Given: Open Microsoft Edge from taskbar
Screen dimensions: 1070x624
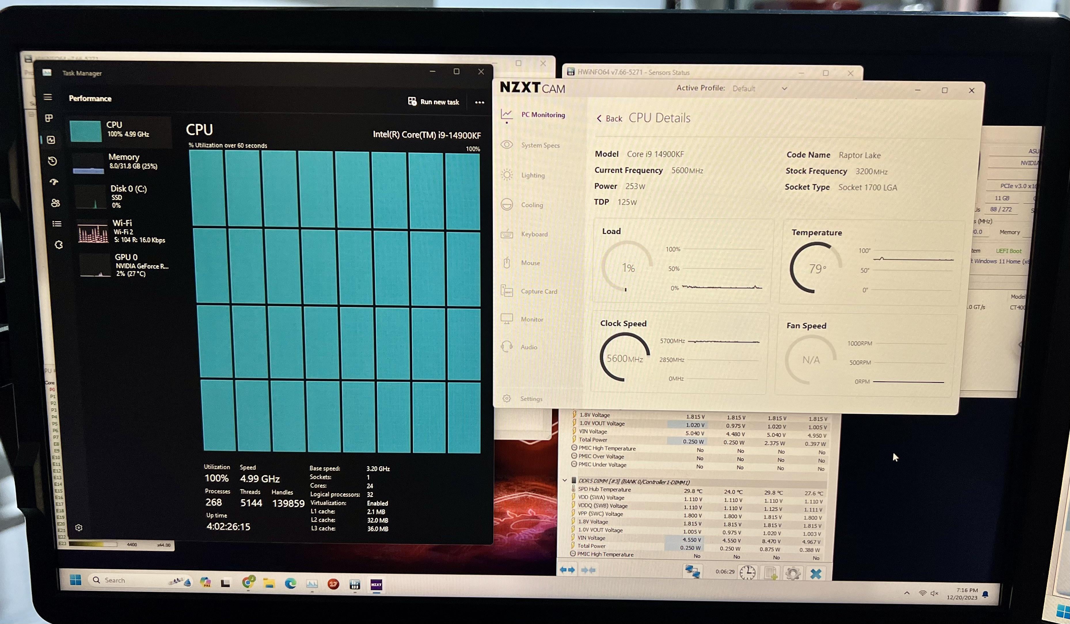Looking at the screenshot, I should 290,584.
